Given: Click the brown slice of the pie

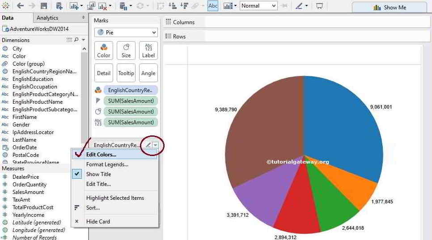Looking at the screenshot, I should [264, 134].
